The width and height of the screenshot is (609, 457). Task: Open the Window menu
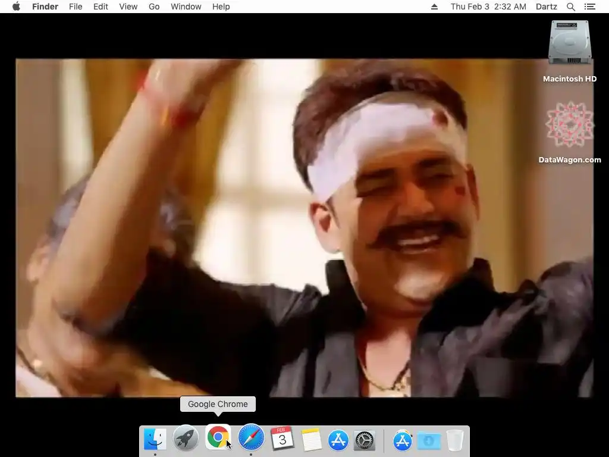click(x=186, y=7)
